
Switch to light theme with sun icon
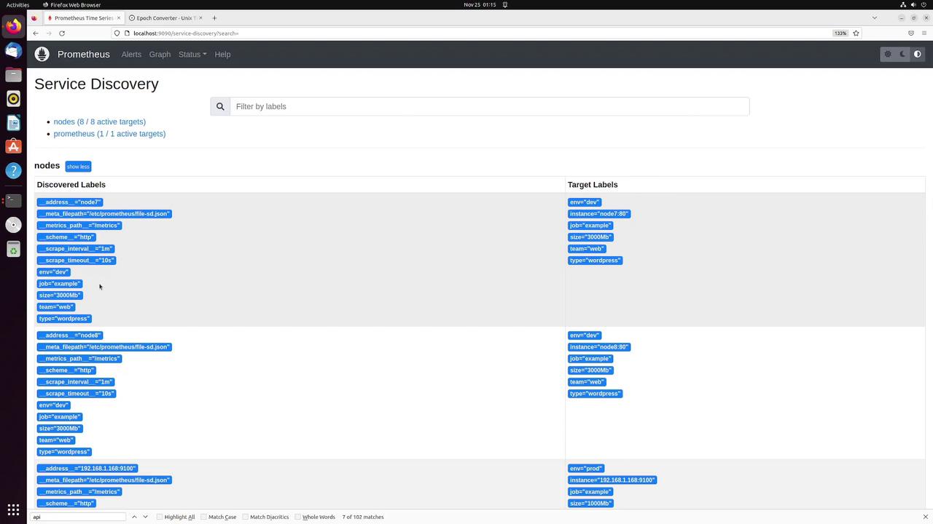click(888, 54)
